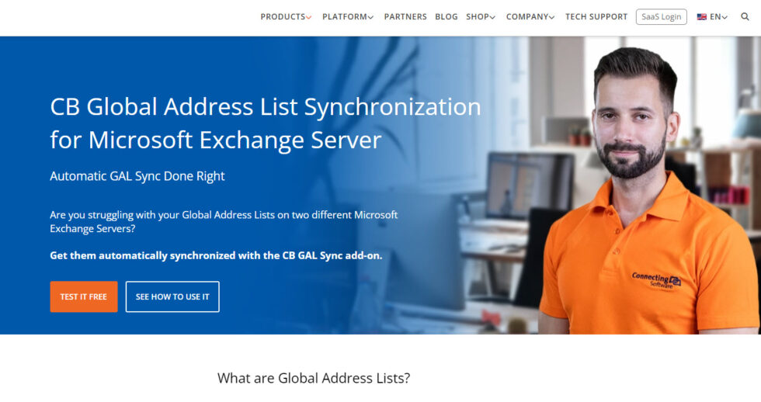Expand the SHOP menu chevron
The height and width of the screenshot is (402, 761).
tap(492, 17)
